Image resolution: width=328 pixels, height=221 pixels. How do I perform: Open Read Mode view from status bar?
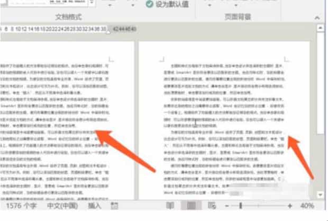170,206
